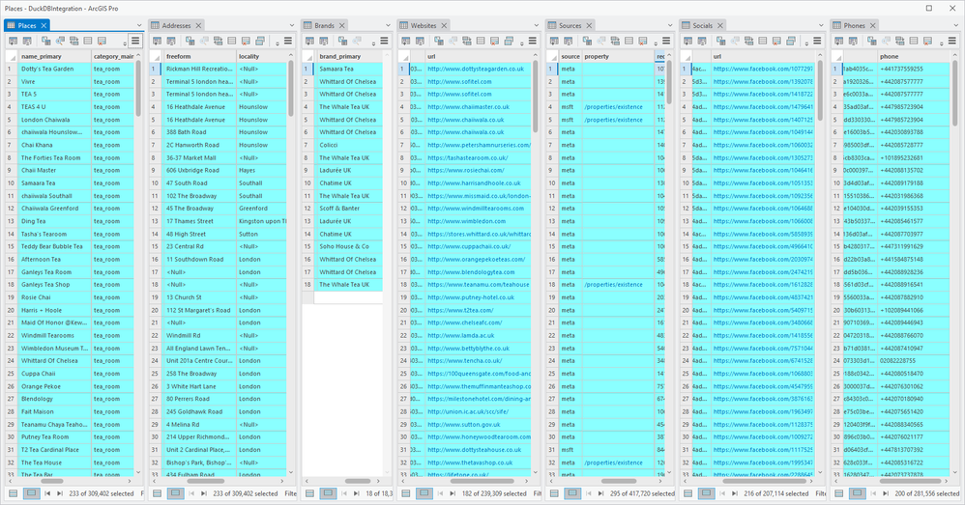The width and height of the screenshot is (965, 505).
Task: Open toolbar overflow arrow in Sources table
Action: [656, 43]
